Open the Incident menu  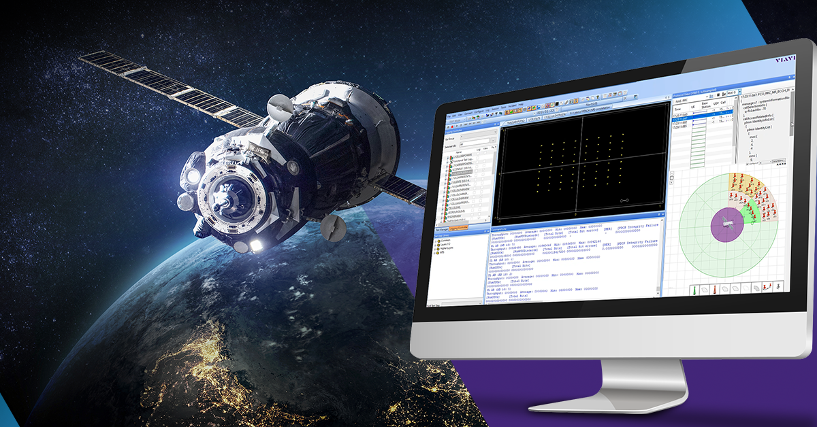pos(512,106)
